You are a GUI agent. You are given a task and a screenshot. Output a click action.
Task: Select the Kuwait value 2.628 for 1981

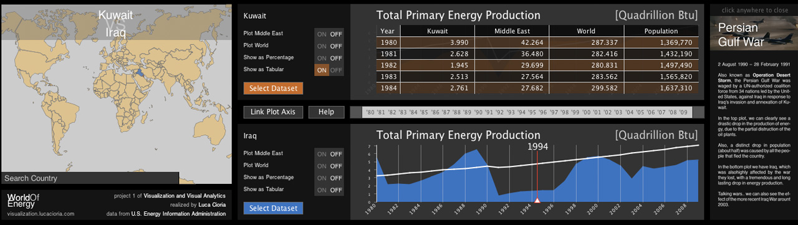pyautogui.click(x=437, y=54)
